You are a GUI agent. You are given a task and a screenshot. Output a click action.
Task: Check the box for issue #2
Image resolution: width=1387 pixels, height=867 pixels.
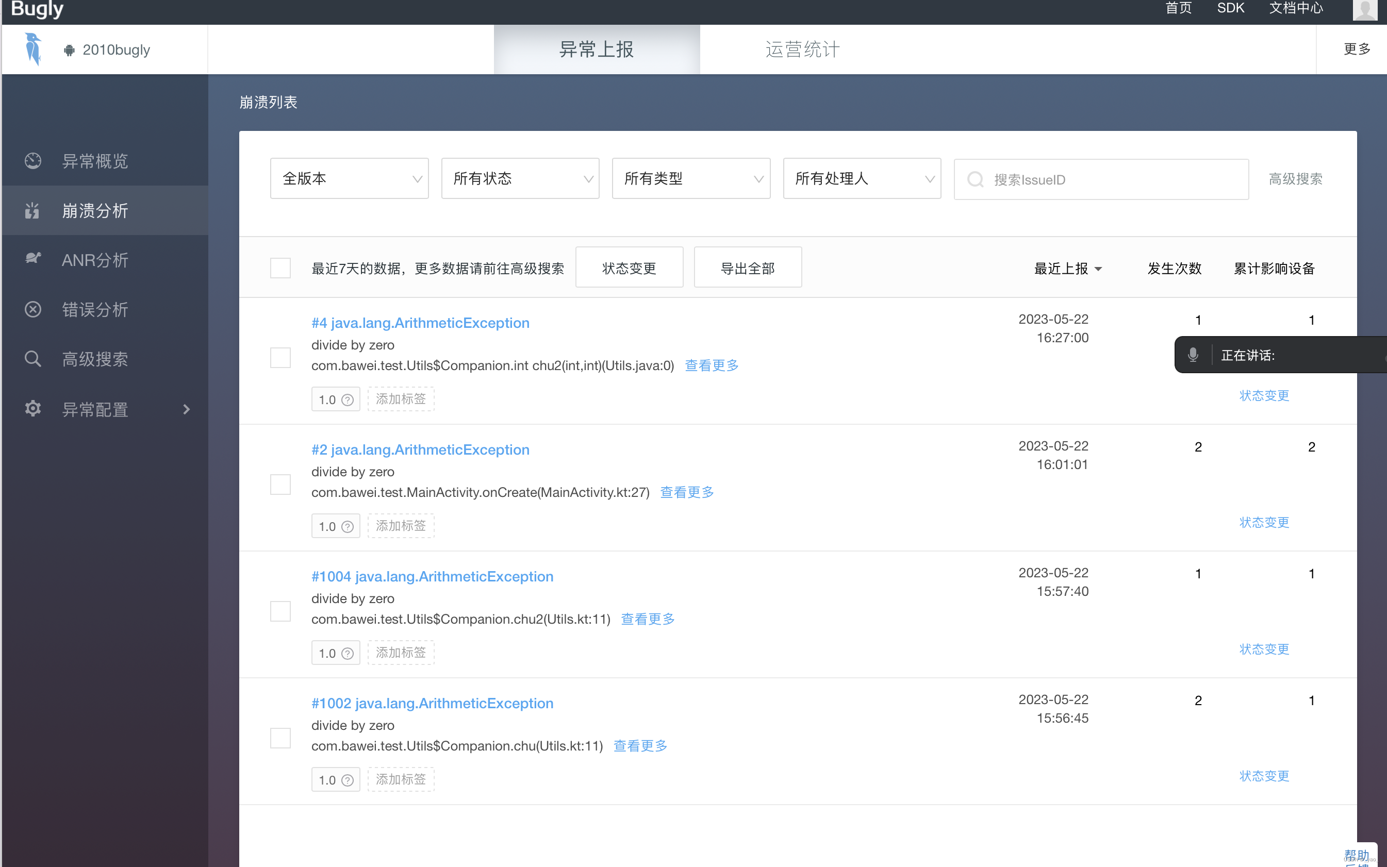[280, 485]
